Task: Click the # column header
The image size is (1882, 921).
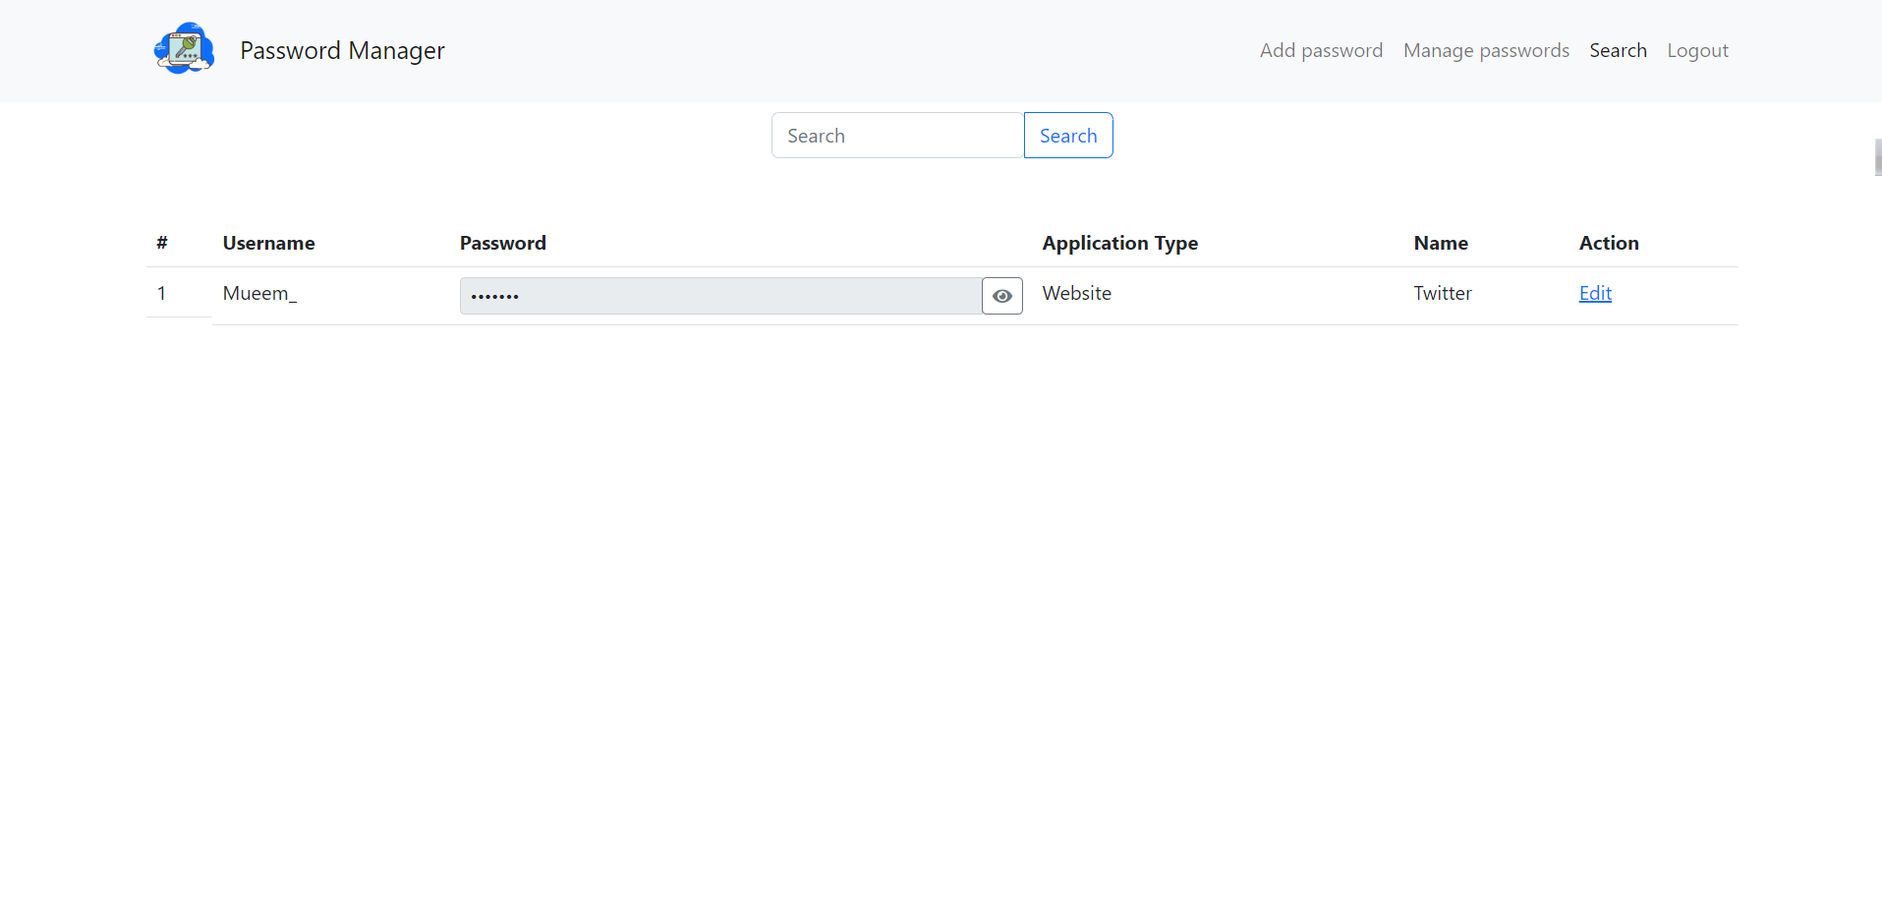Action: coord(162,243)
